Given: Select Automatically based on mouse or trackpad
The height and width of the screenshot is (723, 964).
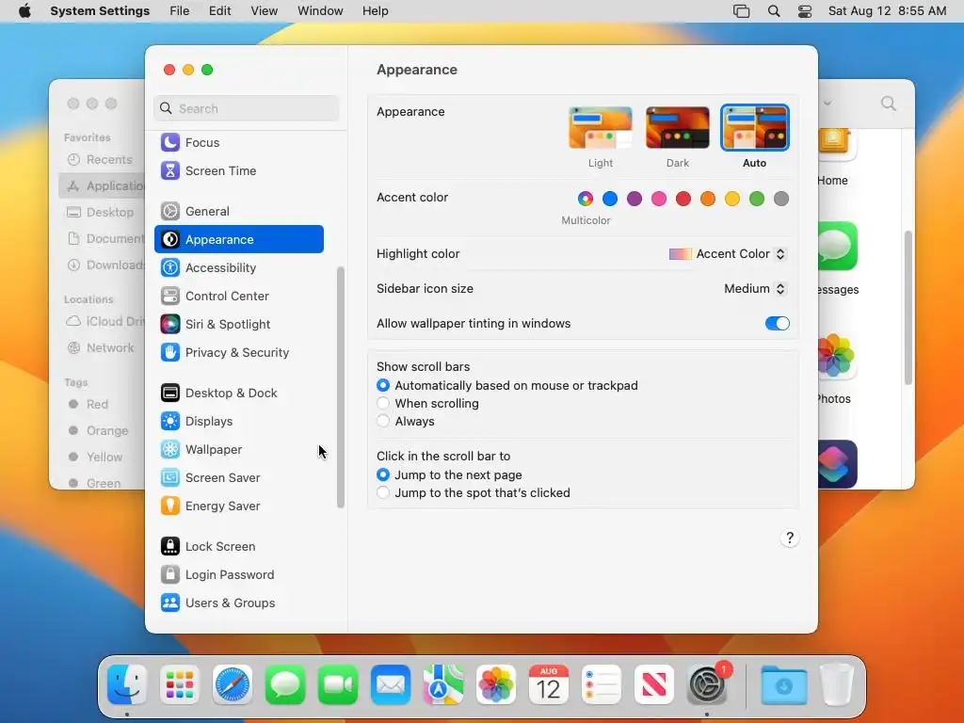Looking at the screenshot, I should (x=383, y=385).
